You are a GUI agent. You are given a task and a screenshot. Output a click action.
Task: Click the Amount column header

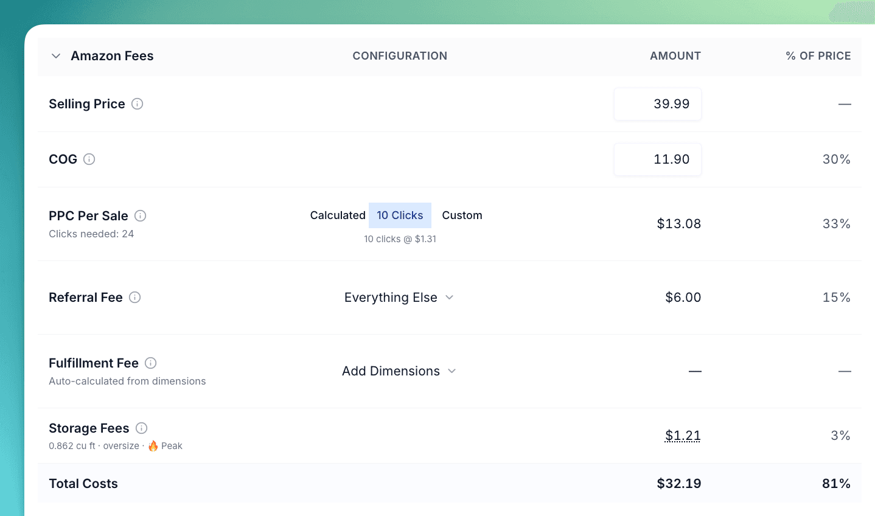tap(675, 56)
